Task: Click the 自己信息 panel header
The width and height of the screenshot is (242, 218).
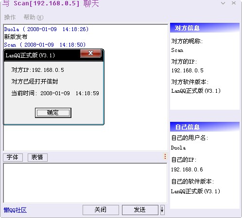Action: pos(205,127)
